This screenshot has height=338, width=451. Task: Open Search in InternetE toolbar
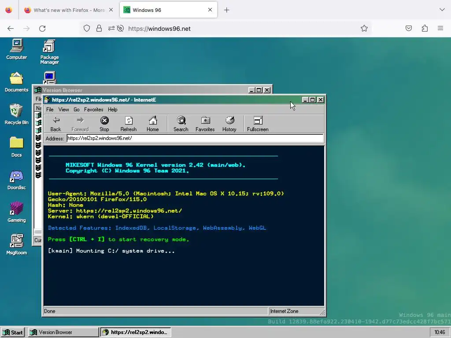click(x=181, y=124)
